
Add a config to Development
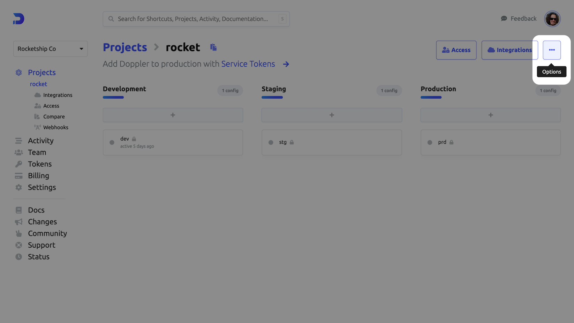click(173, 115)
